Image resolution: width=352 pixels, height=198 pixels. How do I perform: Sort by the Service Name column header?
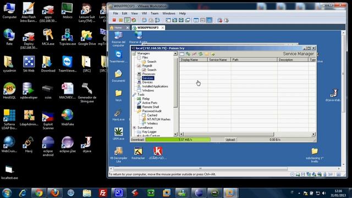click(219, 60)
